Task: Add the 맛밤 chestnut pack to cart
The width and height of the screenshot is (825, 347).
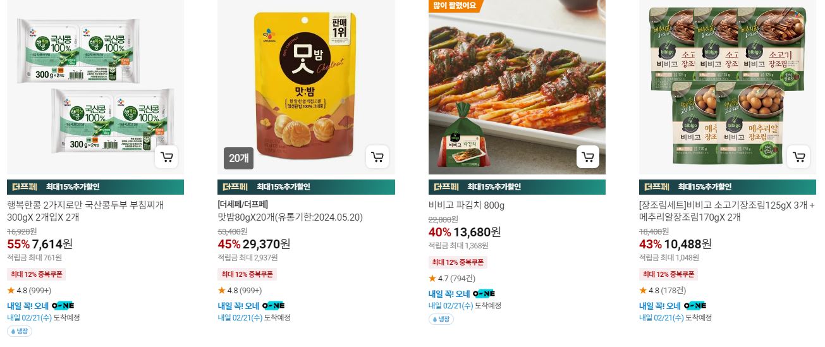Action: point(377,157)
